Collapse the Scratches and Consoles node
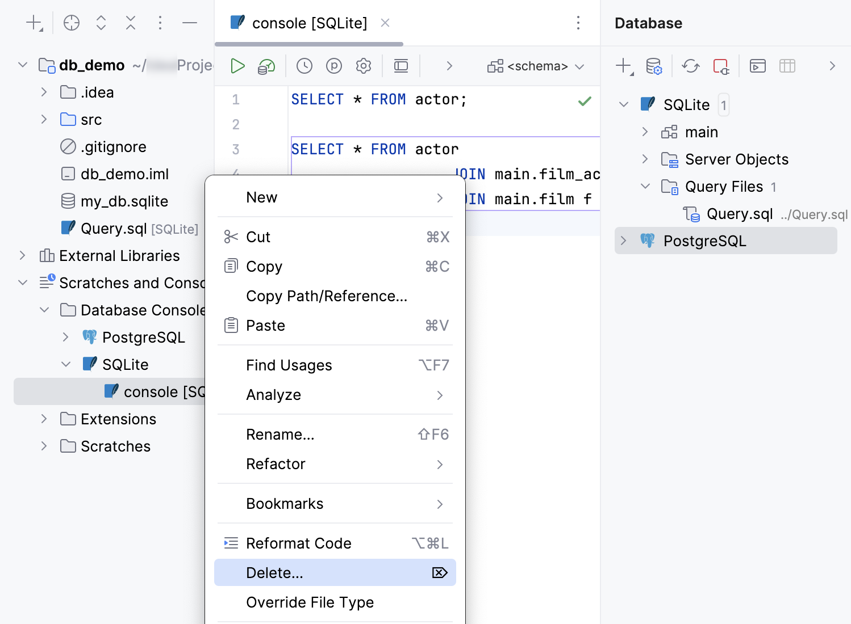Image resolution: width=851 pixels, height=624 pixels. point(23,283)
